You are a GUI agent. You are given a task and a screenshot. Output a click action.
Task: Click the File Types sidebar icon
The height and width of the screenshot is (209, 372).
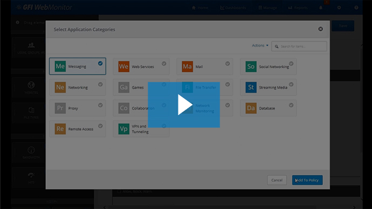[x=31, y=110]
